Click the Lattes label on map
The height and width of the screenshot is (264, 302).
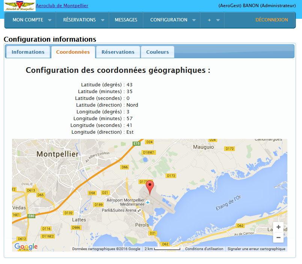pos(79,220)
